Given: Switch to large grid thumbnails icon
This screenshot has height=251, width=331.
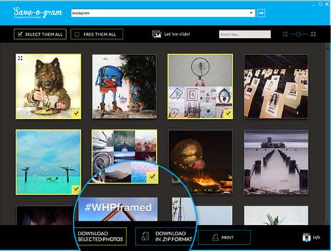Looking at the screenshot, I should [313, 34].
